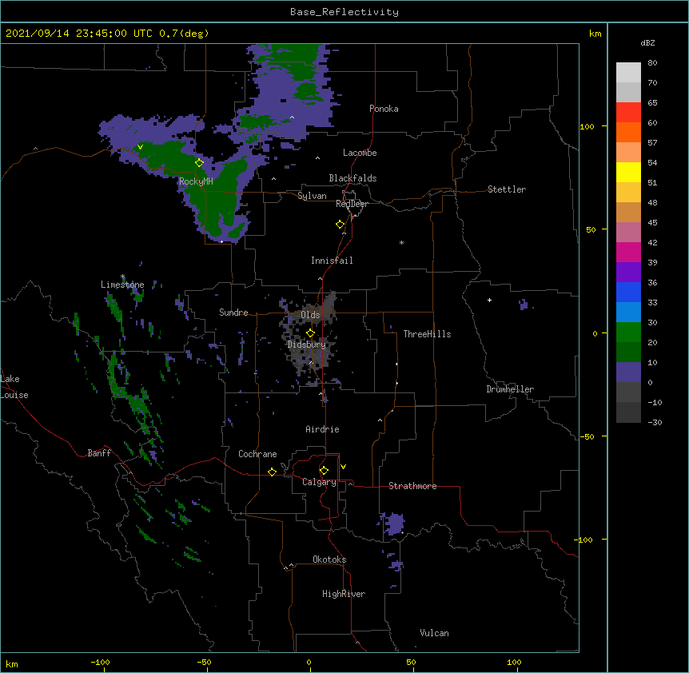Click the Ponoka city label
The height and width of the screenshot is (673, 689).
[384, 109]
